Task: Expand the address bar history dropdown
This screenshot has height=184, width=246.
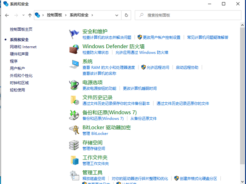Action: pyautogui.click(x=117, y=15)
